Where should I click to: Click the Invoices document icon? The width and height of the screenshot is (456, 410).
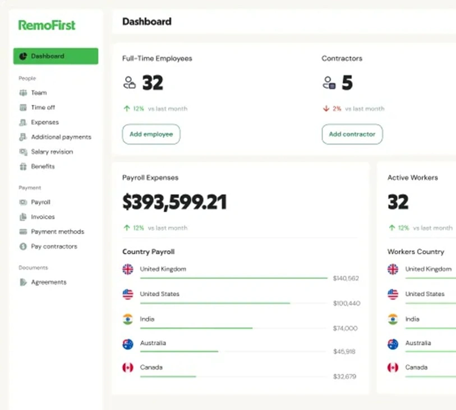[23, 217]
